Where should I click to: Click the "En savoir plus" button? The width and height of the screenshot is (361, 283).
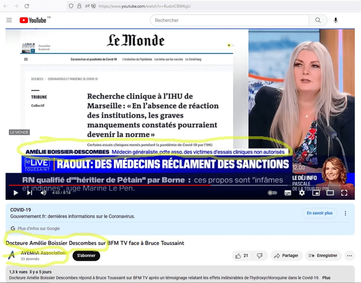coord(319,213)
